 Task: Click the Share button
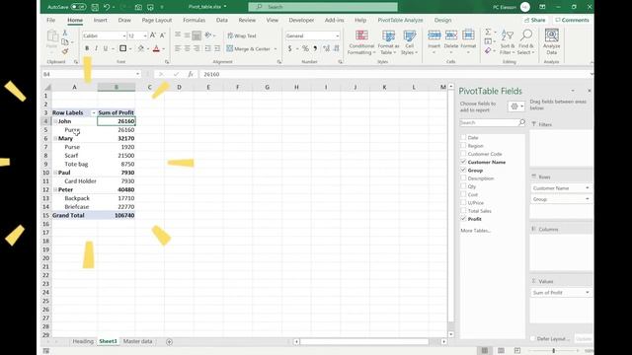point(535,20)
